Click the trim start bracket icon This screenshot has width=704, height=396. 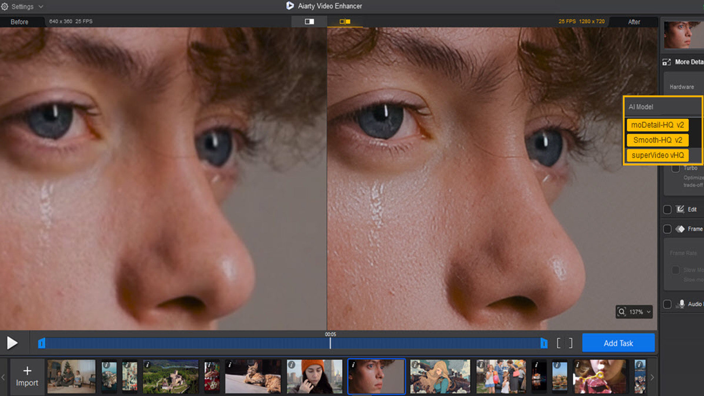click(x=558, y=343)
